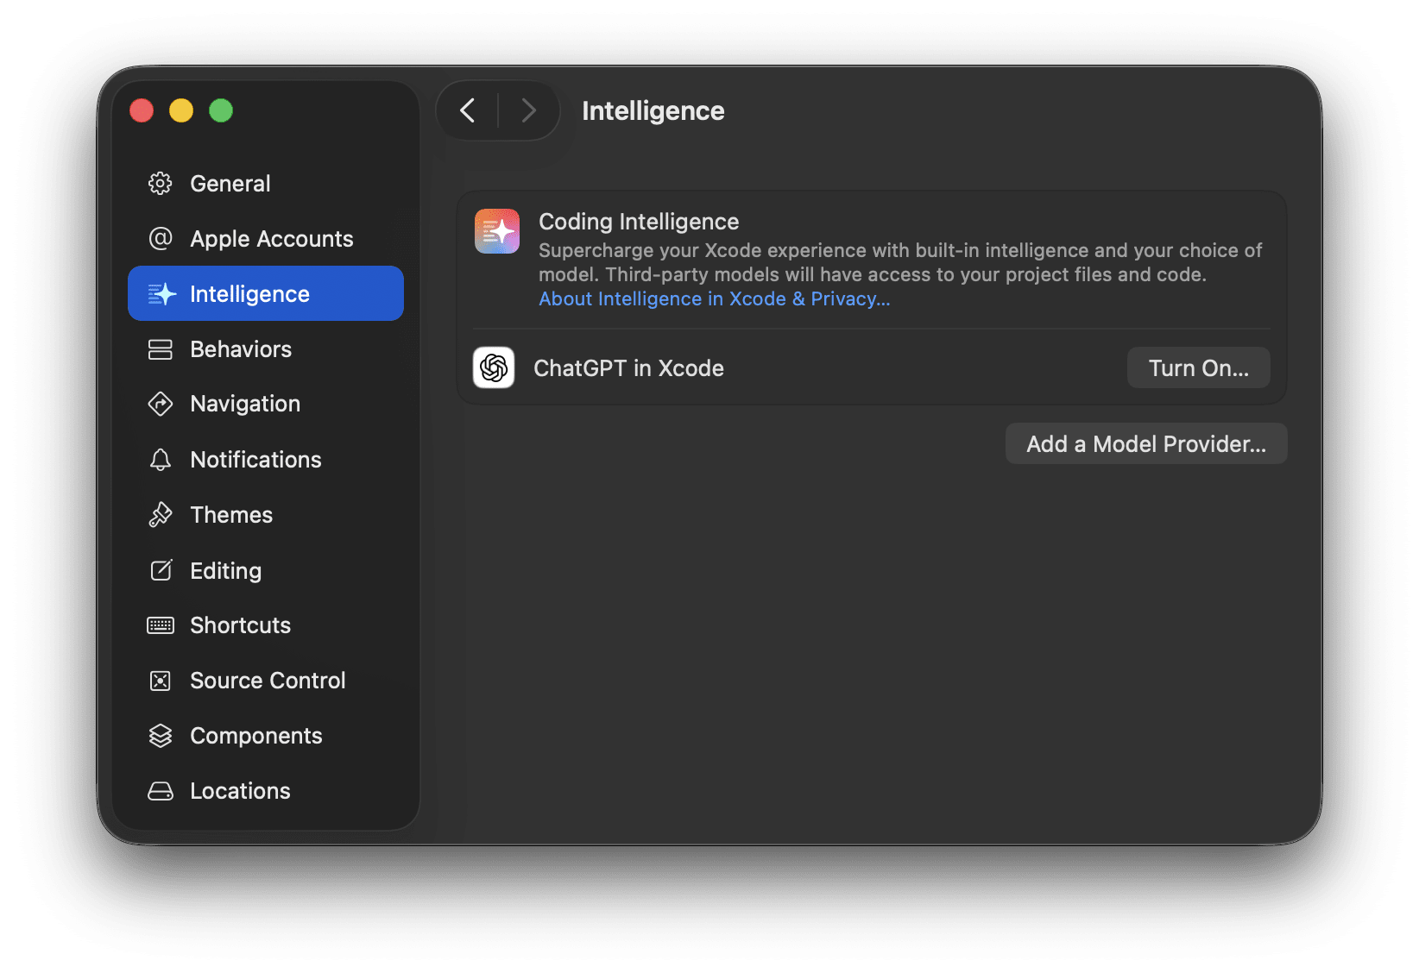Minimize the window with yellow button

click(181, 110)
